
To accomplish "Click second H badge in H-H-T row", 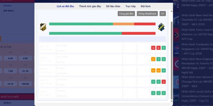I will point(158,70).
